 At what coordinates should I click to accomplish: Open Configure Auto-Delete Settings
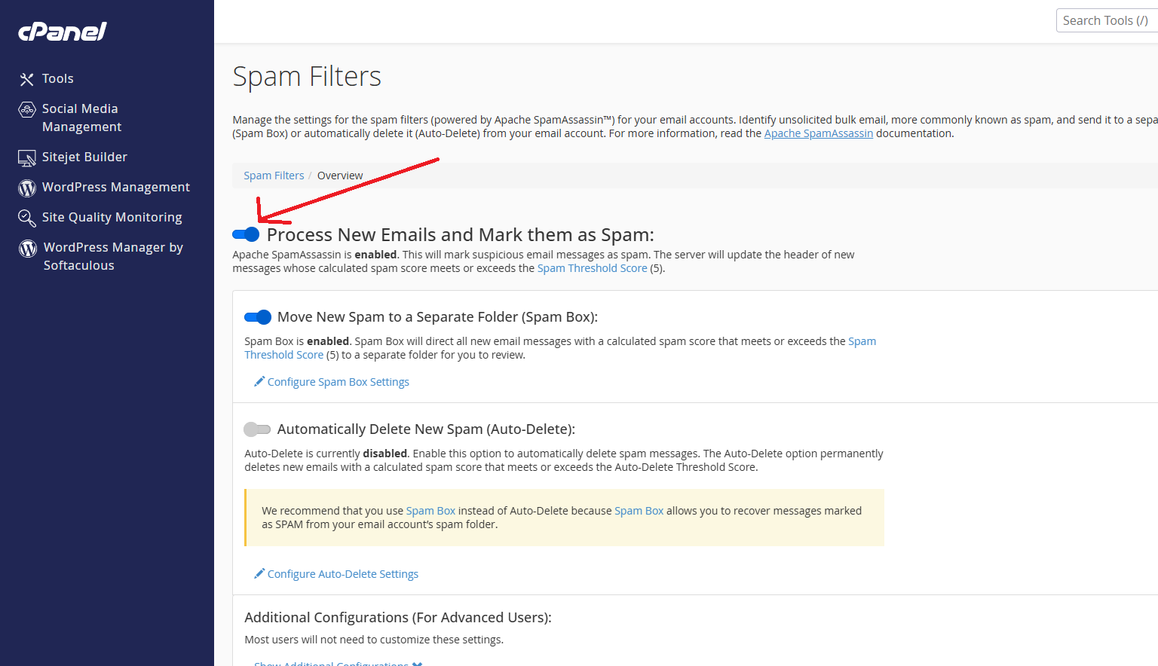343,574
